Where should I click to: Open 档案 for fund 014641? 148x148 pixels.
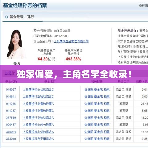click(x=107, y=97)
